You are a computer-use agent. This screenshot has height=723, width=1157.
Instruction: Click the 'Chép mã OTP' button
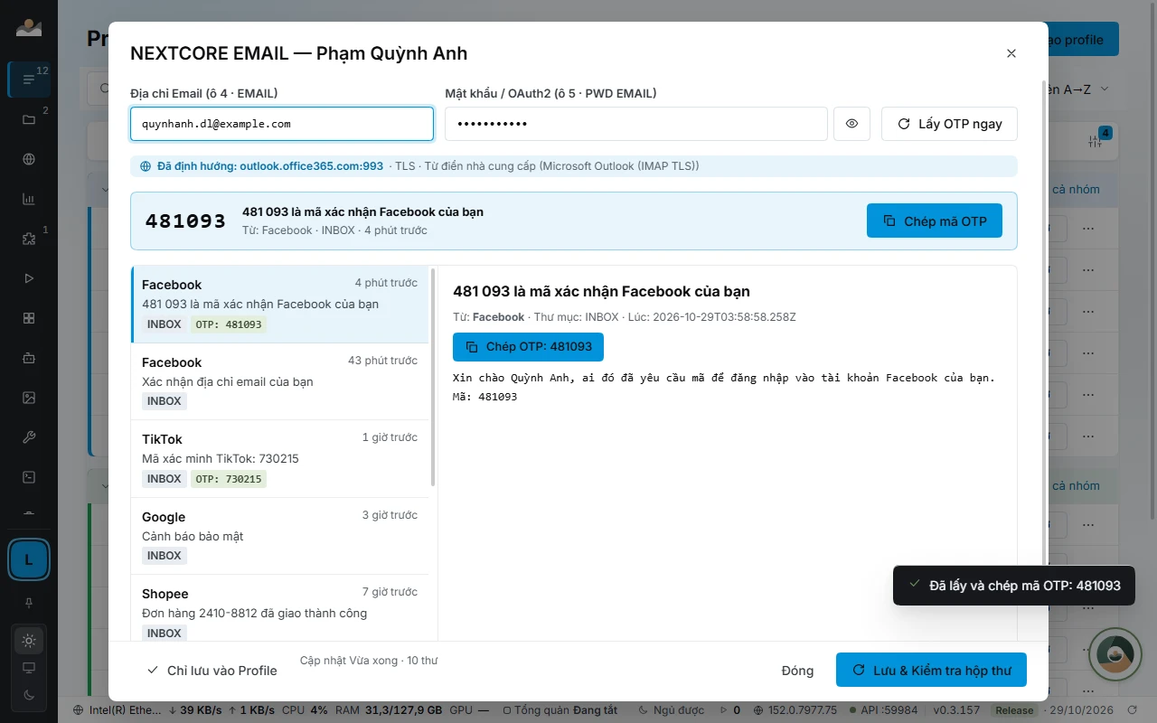[x=935, y=221]
